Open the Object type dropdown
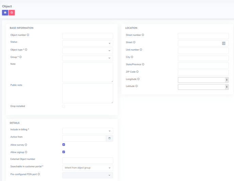The width and height of the screenshot is (234, 181). (x=87, y=51)
